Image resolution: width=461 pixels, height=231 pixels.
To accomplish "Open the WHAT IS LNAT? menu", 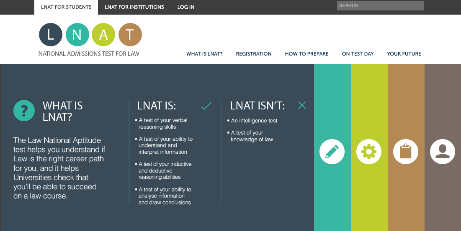I will coord(204,53).
